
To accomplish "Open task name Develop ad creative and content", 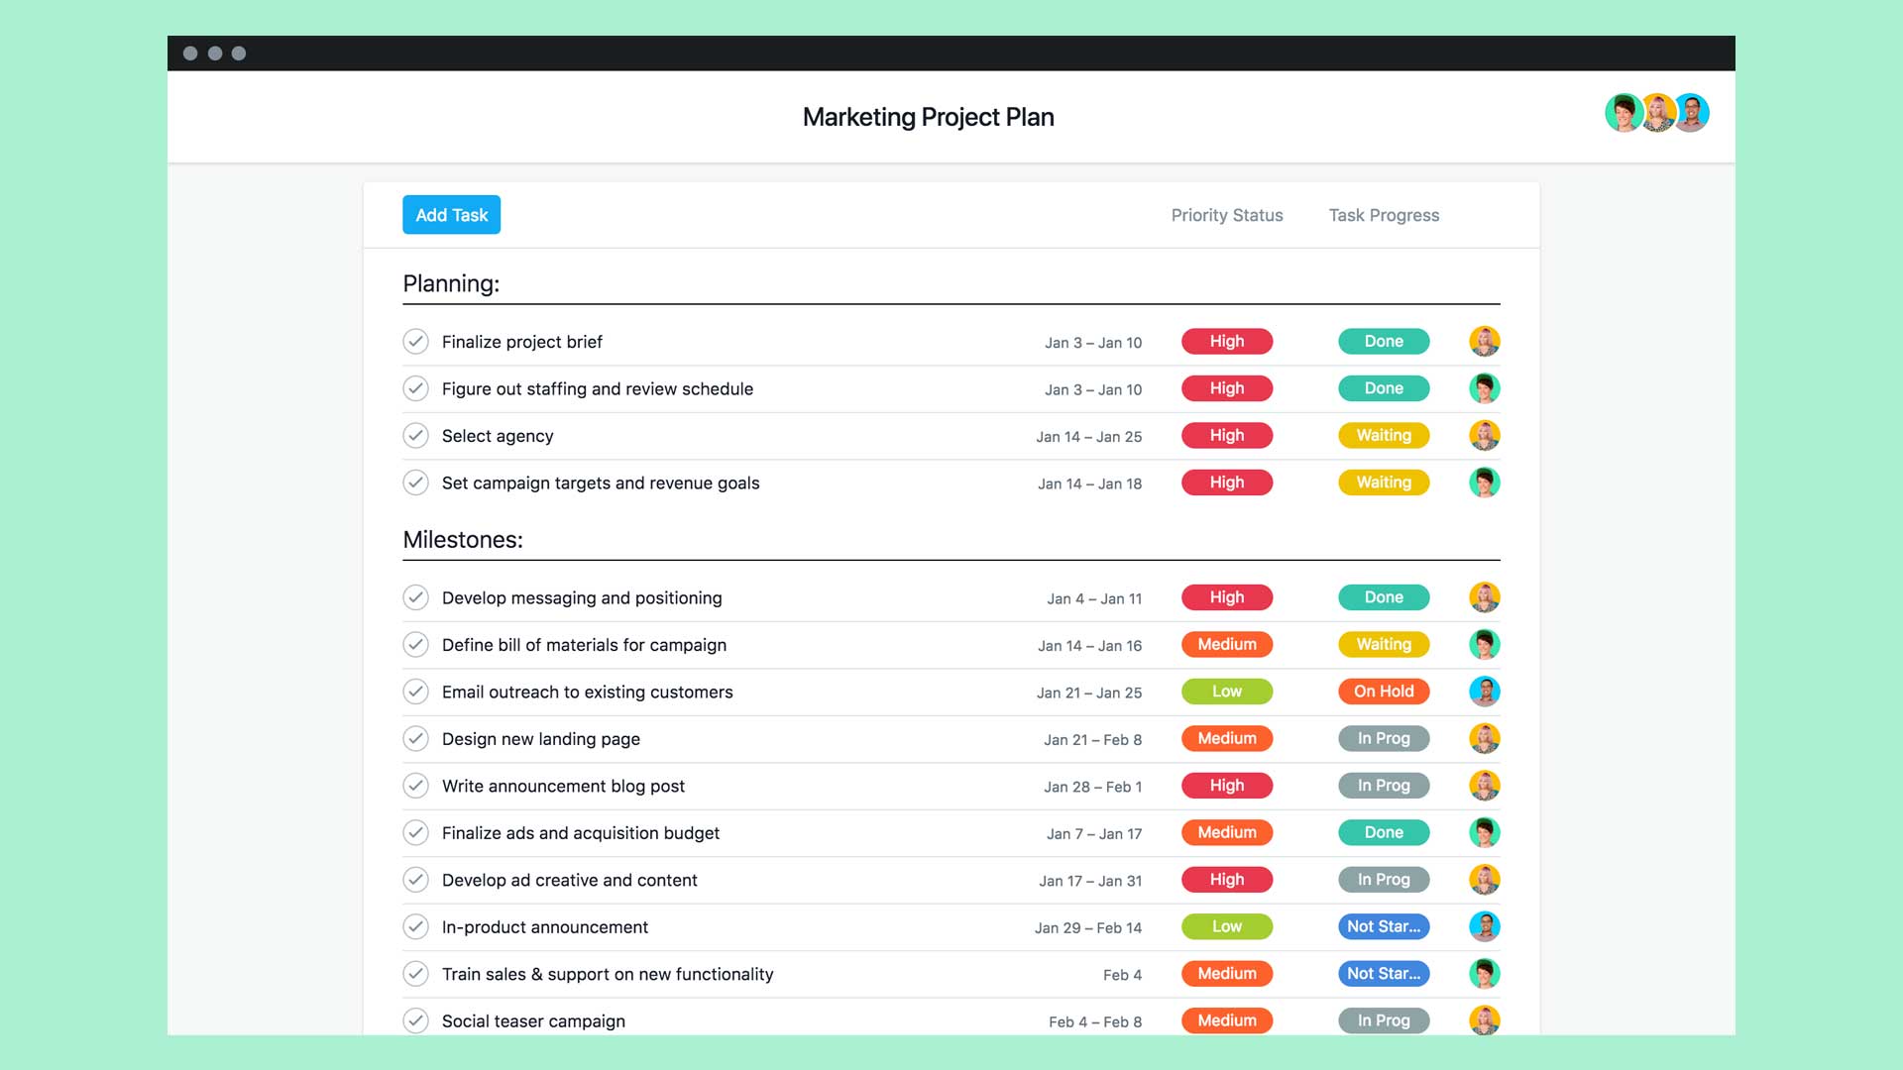I will coord(570,880).
